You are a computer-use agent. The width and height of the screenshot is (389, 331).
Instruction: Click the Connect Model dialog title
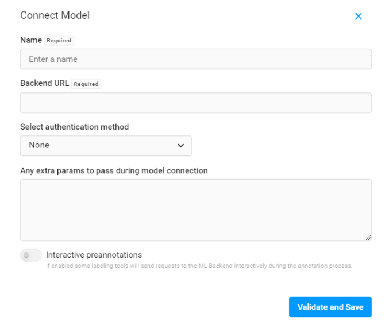(55, 15)
